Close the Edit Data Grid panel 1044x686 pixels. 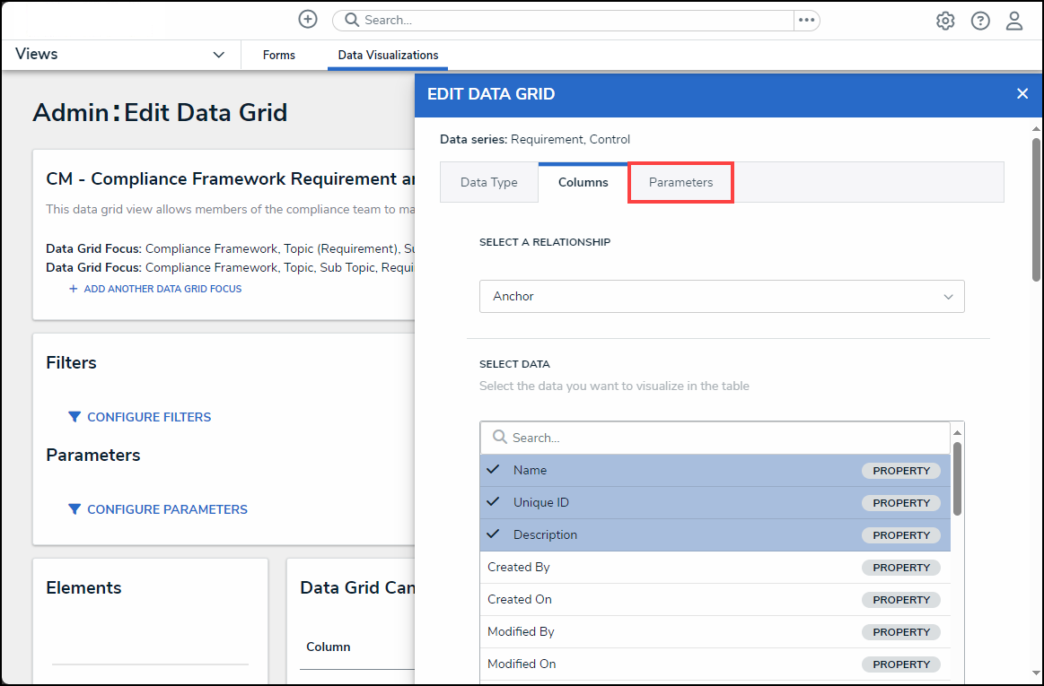1022,94
